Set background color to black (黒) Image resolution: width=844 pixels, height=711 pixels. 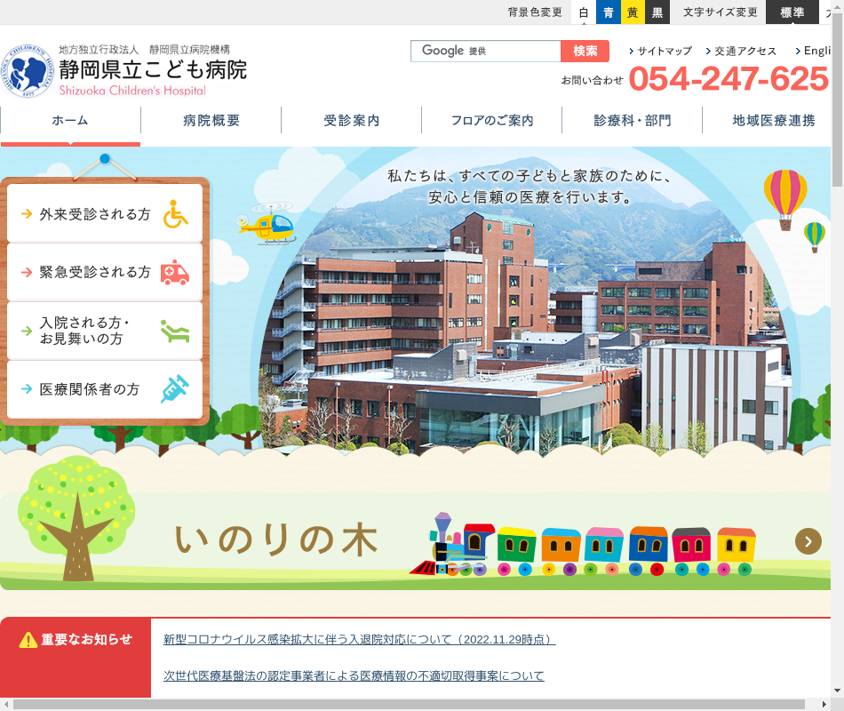click(657, 12)
